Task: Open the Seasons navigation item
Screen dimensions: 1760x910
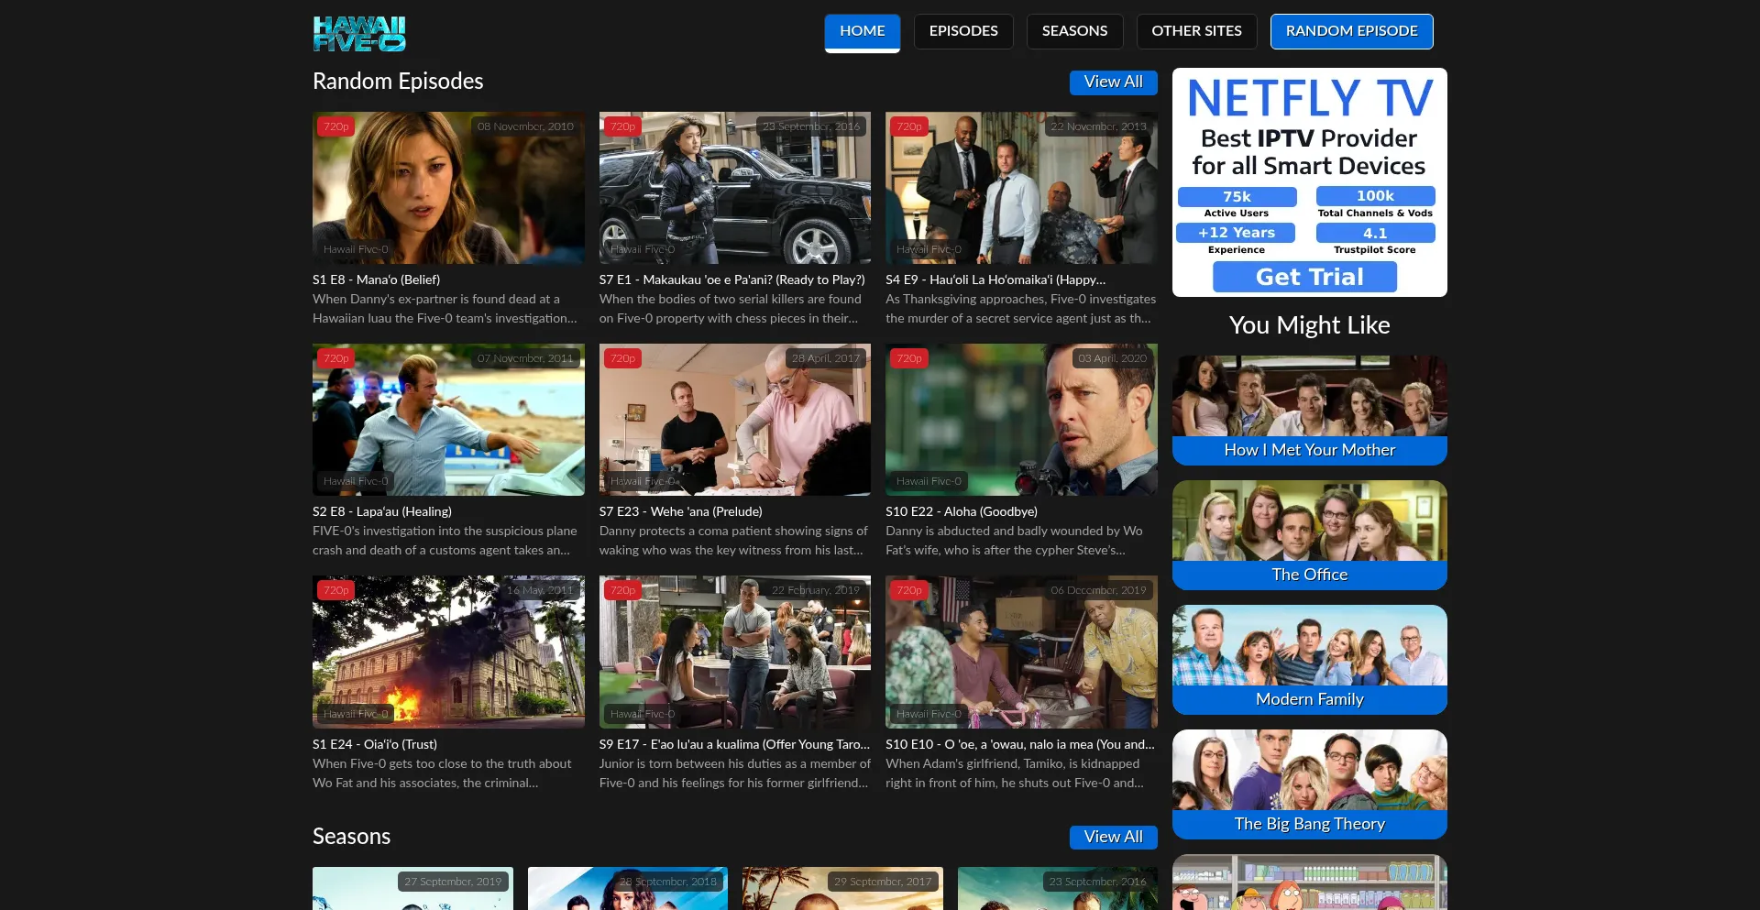Action: (1074, 31)
